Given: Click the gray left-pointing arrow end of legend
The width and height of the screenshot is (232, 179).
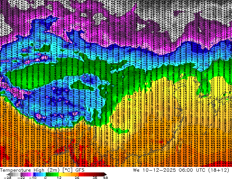Looking at the screenshot, I should pos(8,174).
